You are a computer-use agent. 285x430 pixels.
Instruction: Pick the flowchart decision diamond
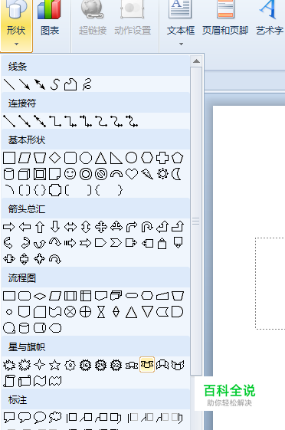(40, 296)
